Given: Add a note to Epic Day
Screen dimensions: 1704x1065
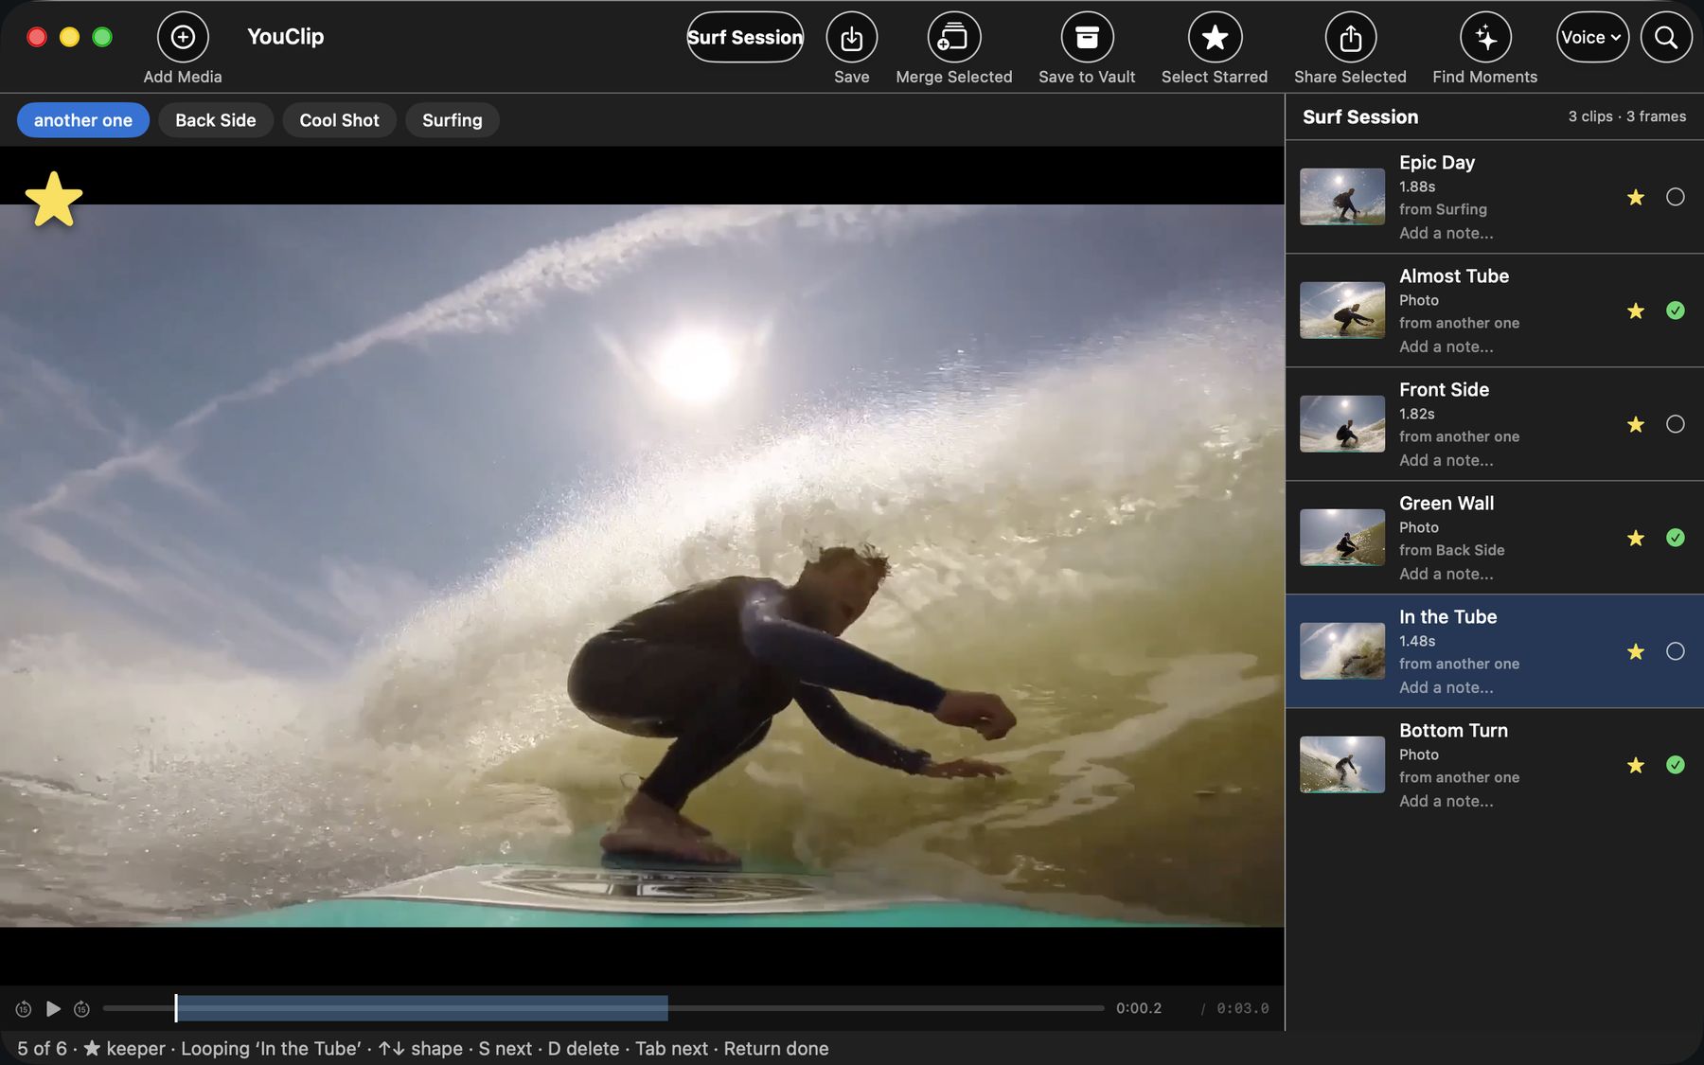Looking at the screenshot, I should (x=1446, y=233).
